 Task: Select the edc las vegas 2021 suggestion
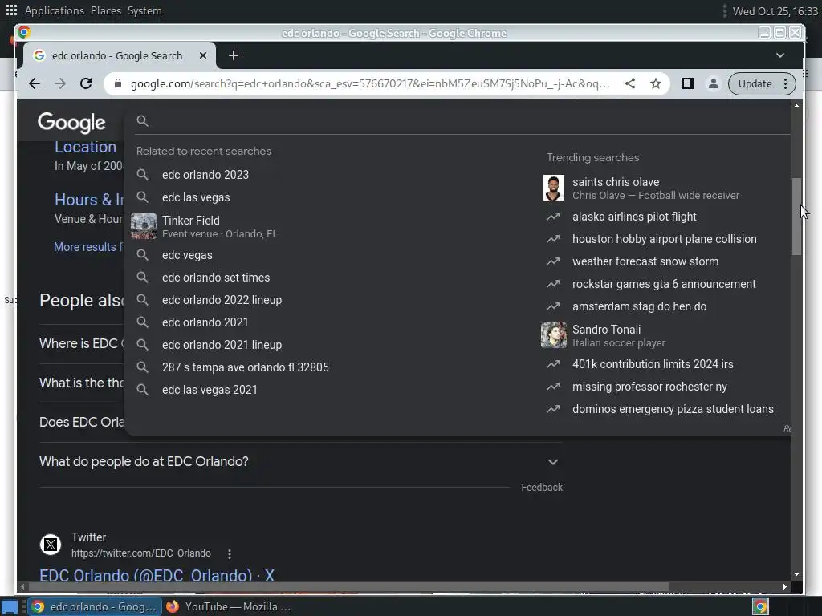pos(210,391)
